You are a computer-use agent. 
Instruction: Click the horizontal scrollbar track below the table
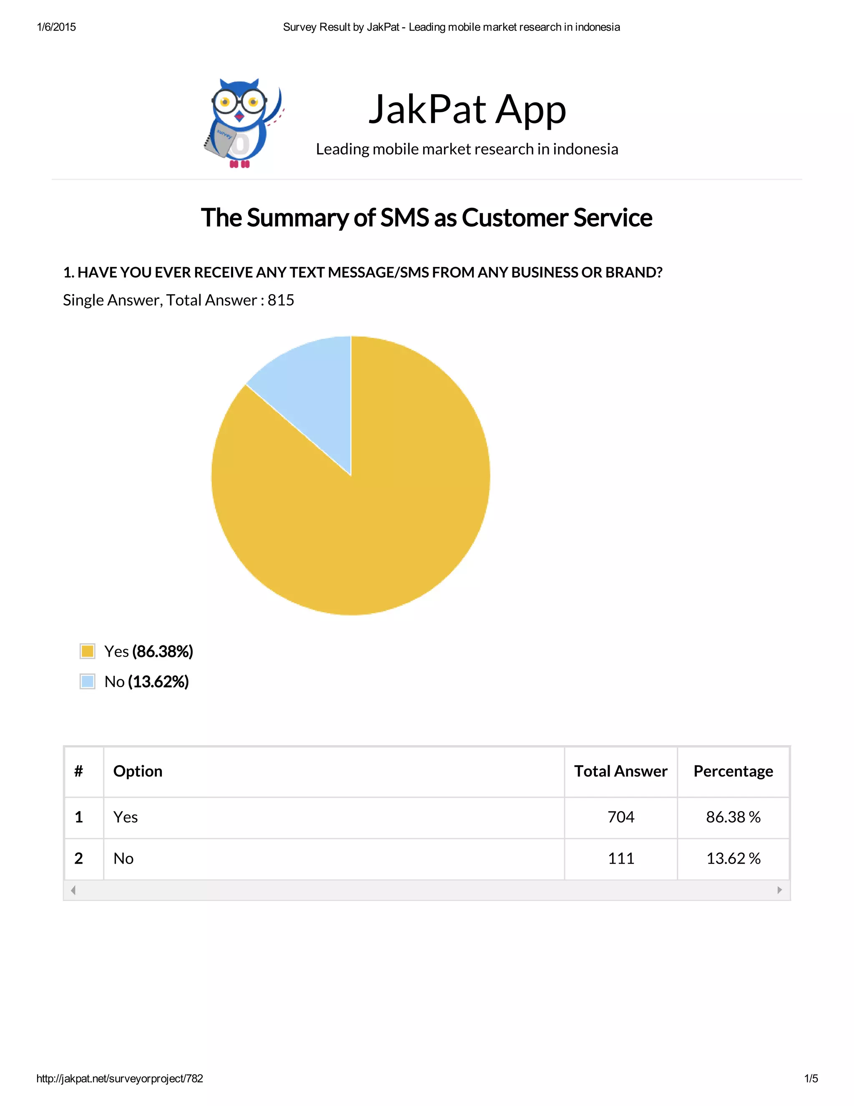coord(427,890)
